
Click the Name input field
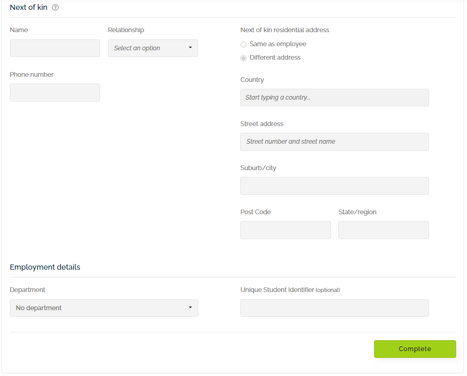pos(54,48)
